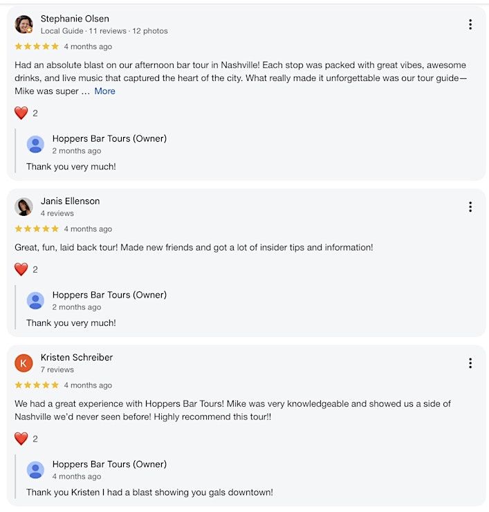The image size is (489, 512).
Task: Open Stephanie Olsen's reviewer name link
Action: (75, 19)
